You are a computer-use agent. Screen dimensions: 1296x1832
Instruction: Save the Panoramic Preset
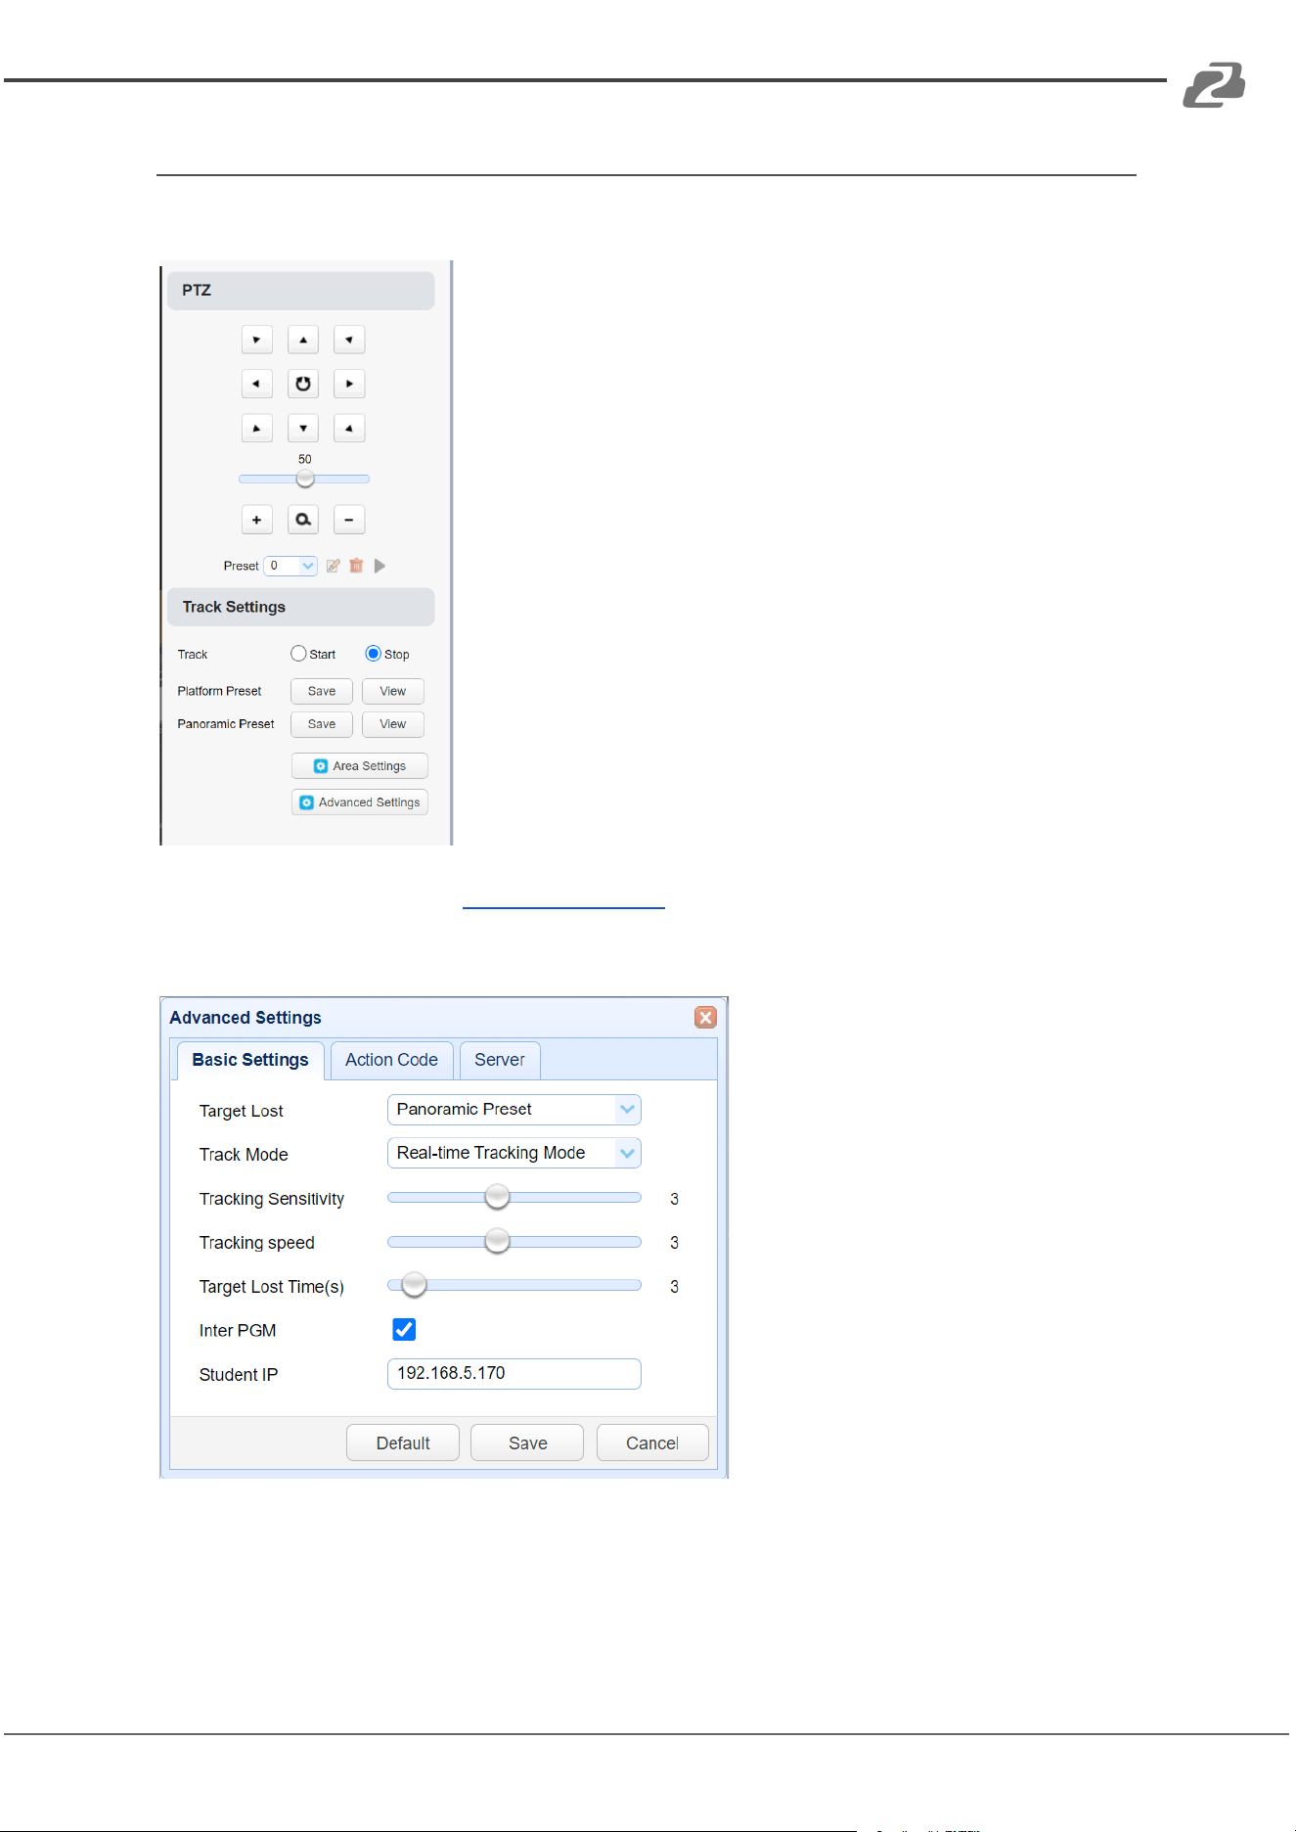pos(322,724)
